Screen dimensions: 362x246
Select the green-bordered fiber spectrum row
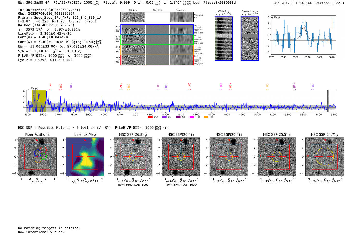point(157,40)
